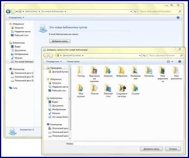
Task: Select Избранное in the main window sidebar
Action: pos(16,24)
